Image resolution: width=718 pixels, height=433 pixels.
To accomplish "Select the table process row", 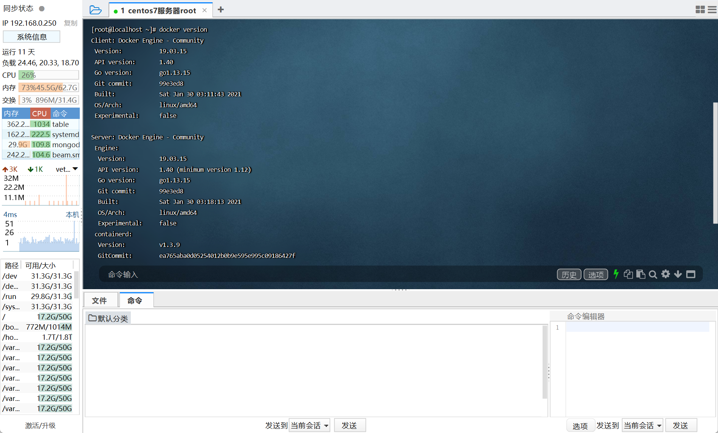I will pos(41,124).
